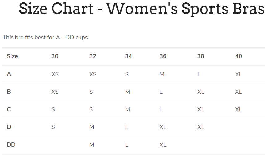Screen dimensions: 265x156
Task: Click the band size 36 header
Action: 163,56
